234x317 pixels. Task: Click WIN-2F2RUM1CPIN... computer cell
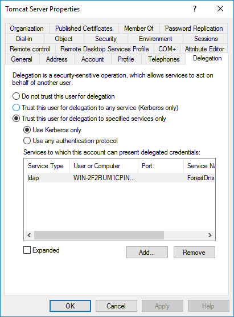pyautogui.click(x=104, y=178)
